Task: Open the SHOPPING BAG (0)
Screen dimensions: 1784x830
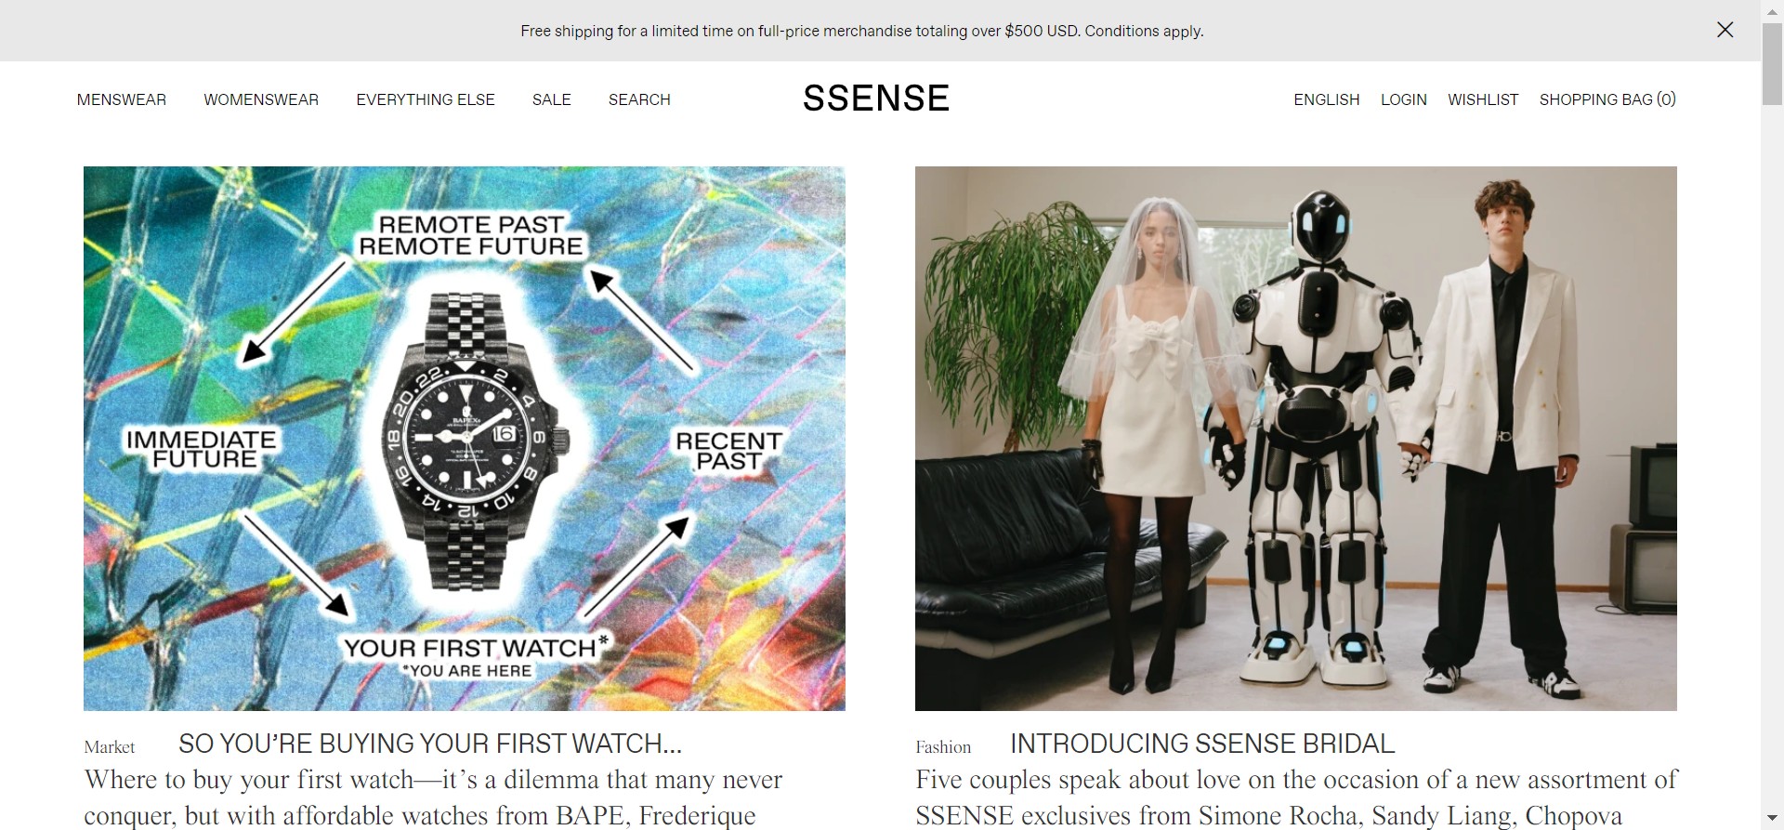Action: pyautogui.click(x=1607, y=99)
